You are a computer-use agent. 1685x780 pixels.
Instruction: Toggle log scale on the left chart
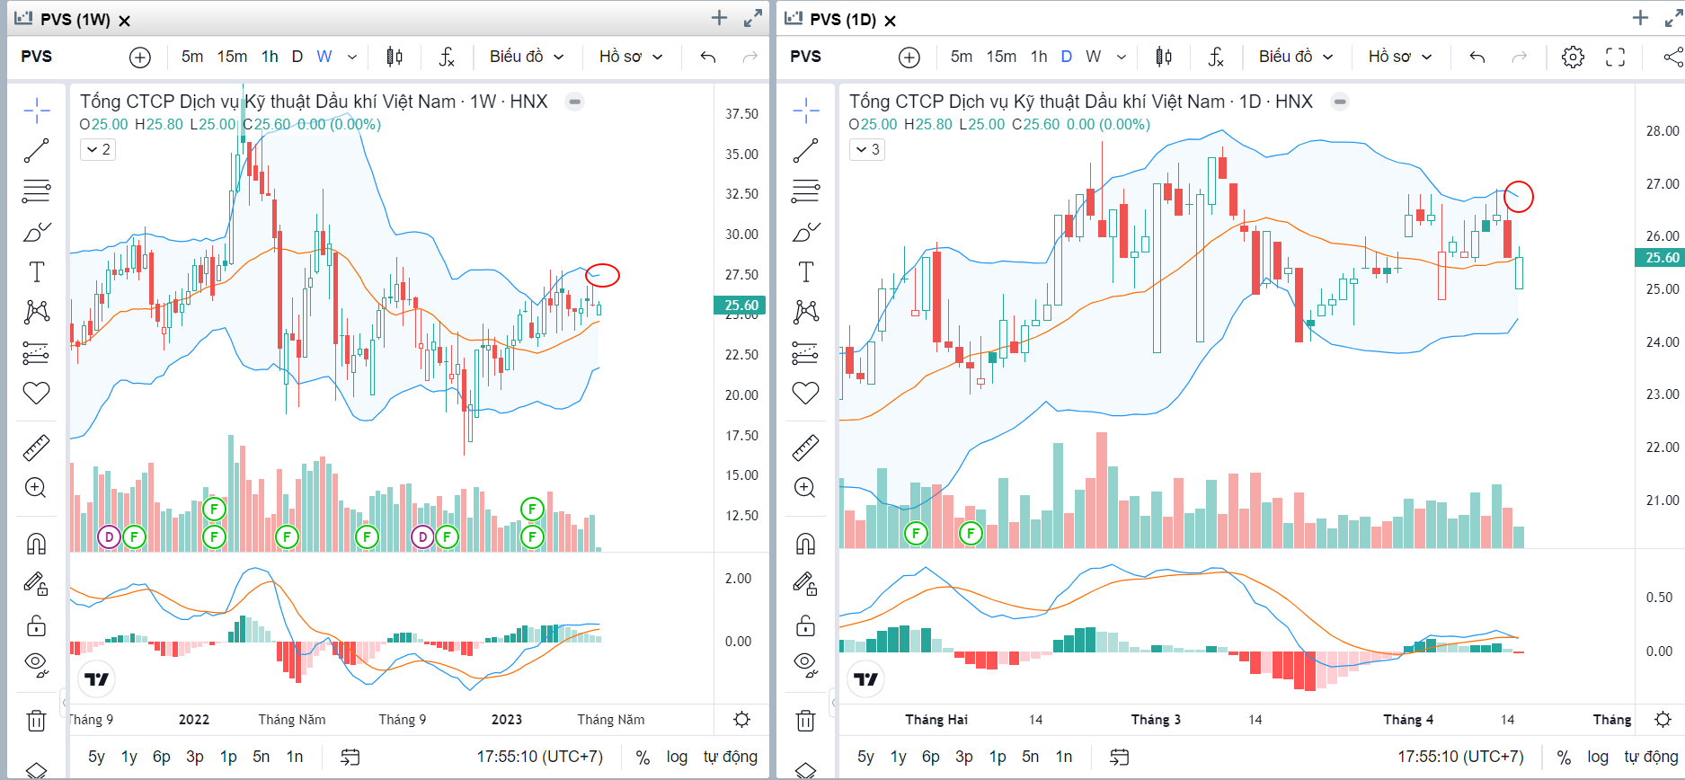coord(677,757)
